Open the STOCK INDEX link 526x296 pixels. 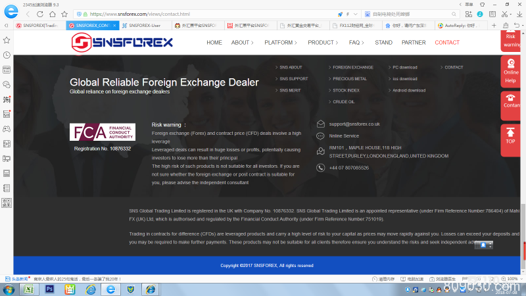[x=347, y=91]
